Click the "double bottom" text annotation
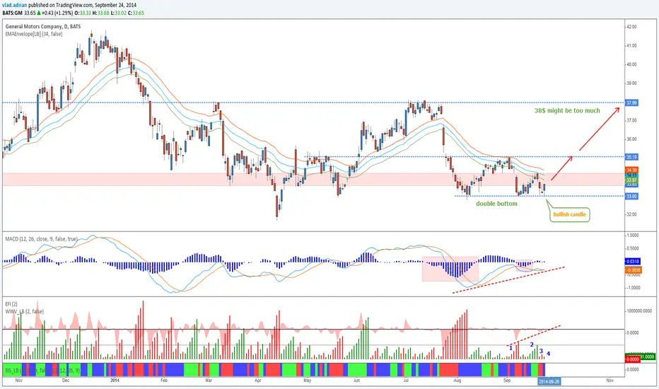The image size is (659, 389). pos(496,204)
